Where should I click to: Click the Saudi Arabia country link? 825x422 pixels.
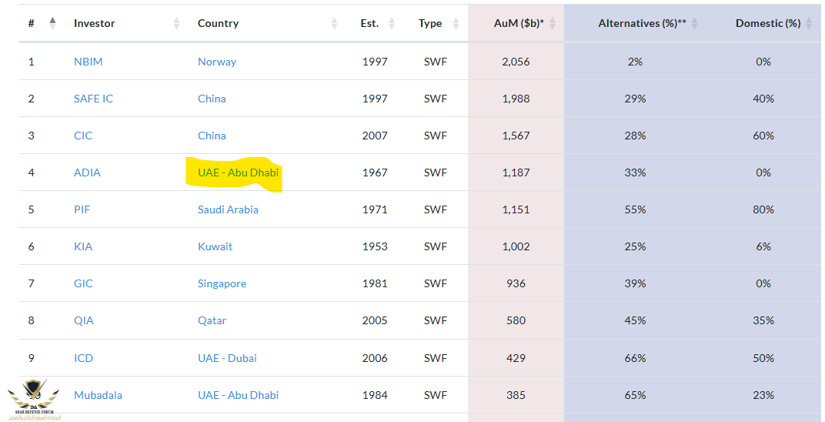[228, 209]
